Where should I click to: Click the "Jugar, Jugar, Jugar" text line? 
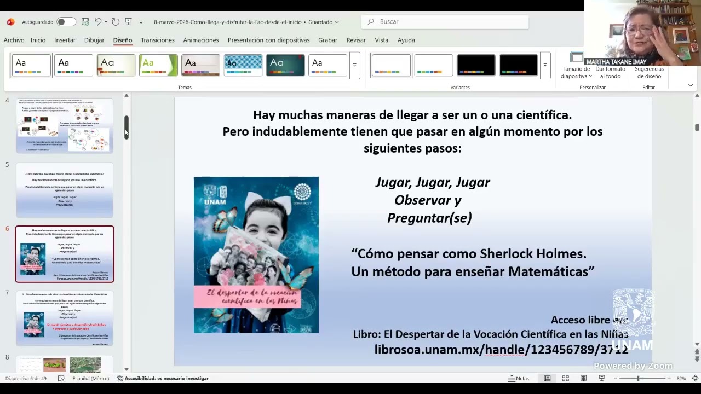click(x=433, y=182)
